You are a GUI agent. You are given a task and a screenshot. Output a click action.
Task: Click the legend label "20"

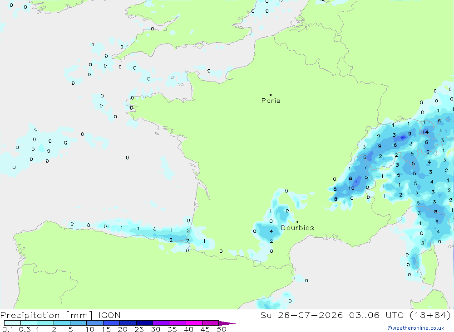(123, 329)
